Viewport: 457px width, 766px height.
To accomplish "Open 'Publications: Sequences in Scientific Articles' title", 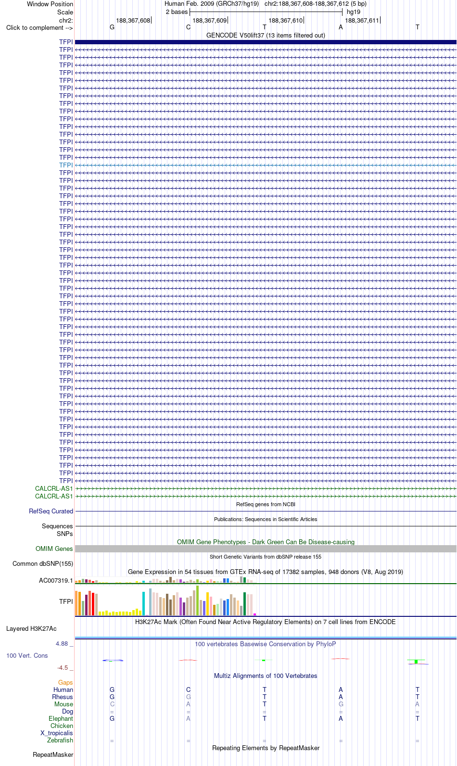I will [266, 519].
